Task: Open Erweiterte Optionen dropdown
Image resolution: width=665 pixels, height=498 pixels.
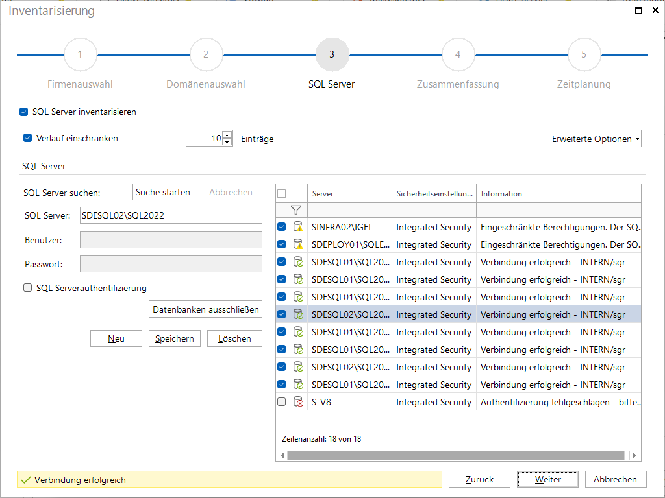Action: (596, 139)
